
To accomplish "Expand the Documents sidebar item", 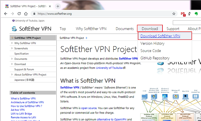I will pyautogui.click(x=12, y=59).
